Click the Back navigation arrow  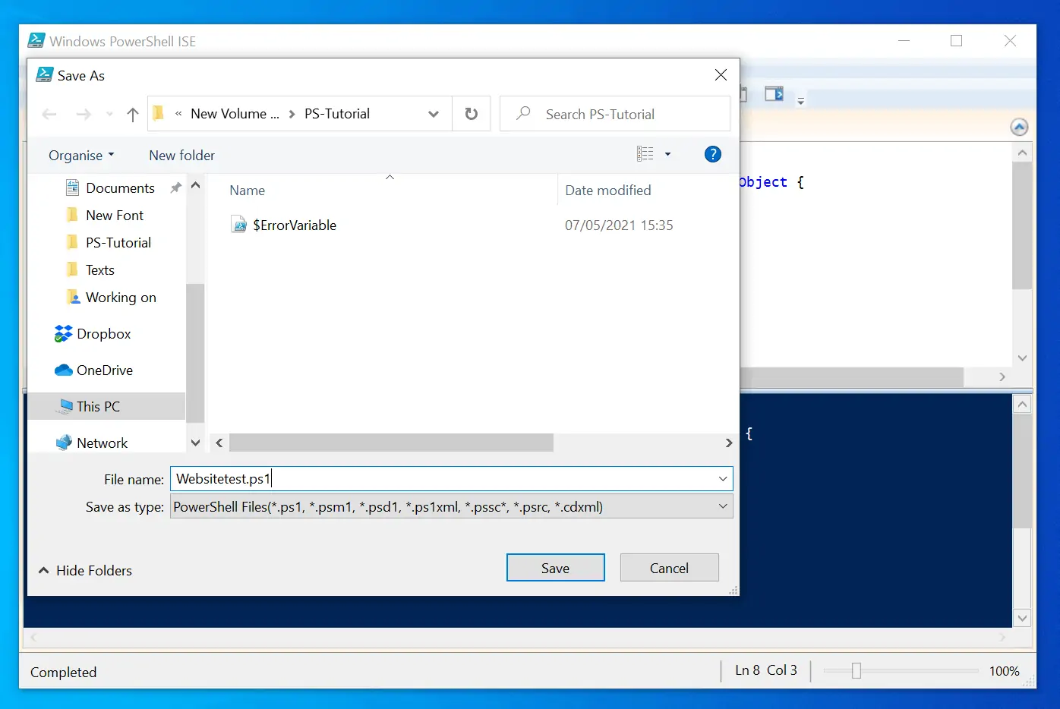(x=49, y=115)
